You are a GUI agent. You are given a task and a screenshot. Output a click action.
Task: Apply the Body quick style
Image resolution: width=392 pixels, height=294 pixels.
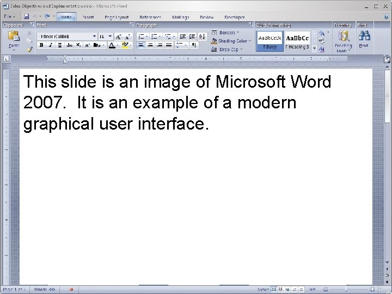click(269, 41)
